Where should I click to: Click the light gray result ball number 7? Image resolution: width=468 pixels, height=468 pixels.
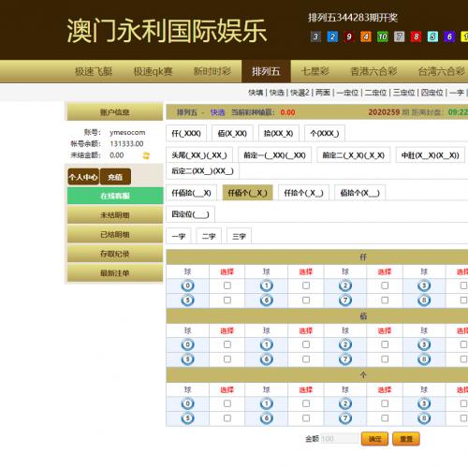pos(399,37)
